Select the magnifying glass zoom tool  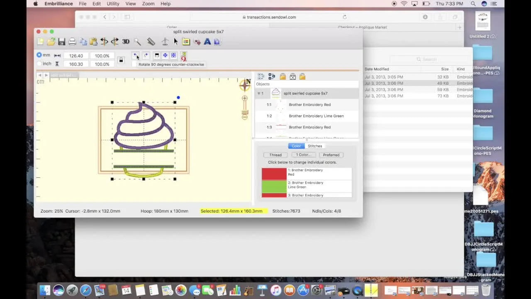tap(137, 42)
